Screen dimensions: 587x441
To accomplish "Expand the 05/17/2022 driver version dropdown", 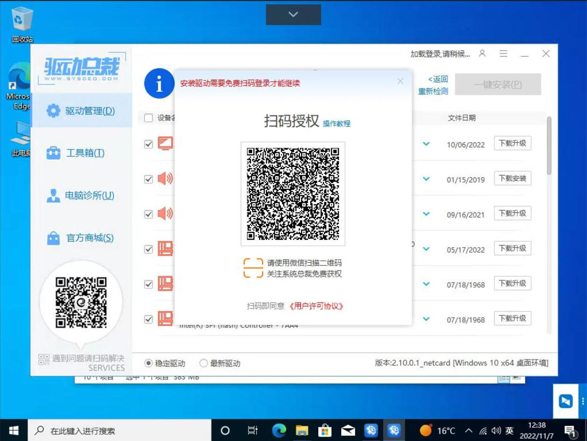I will point(426,249).
